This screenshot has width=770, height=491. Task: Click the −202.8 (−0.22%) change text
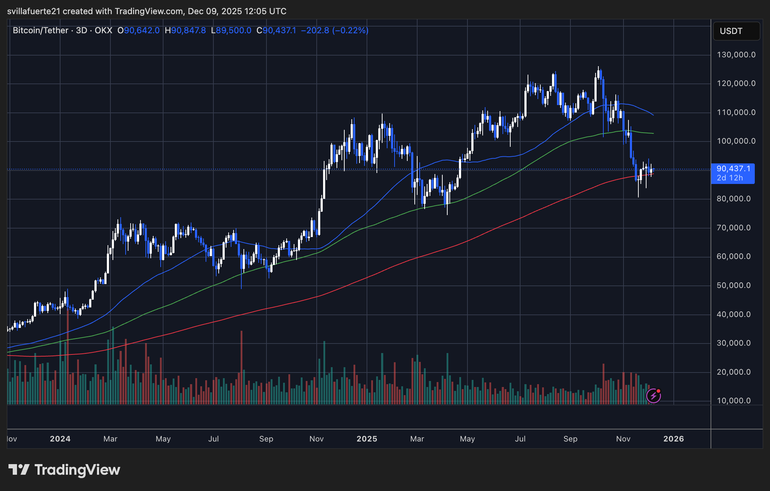point(335,30)
